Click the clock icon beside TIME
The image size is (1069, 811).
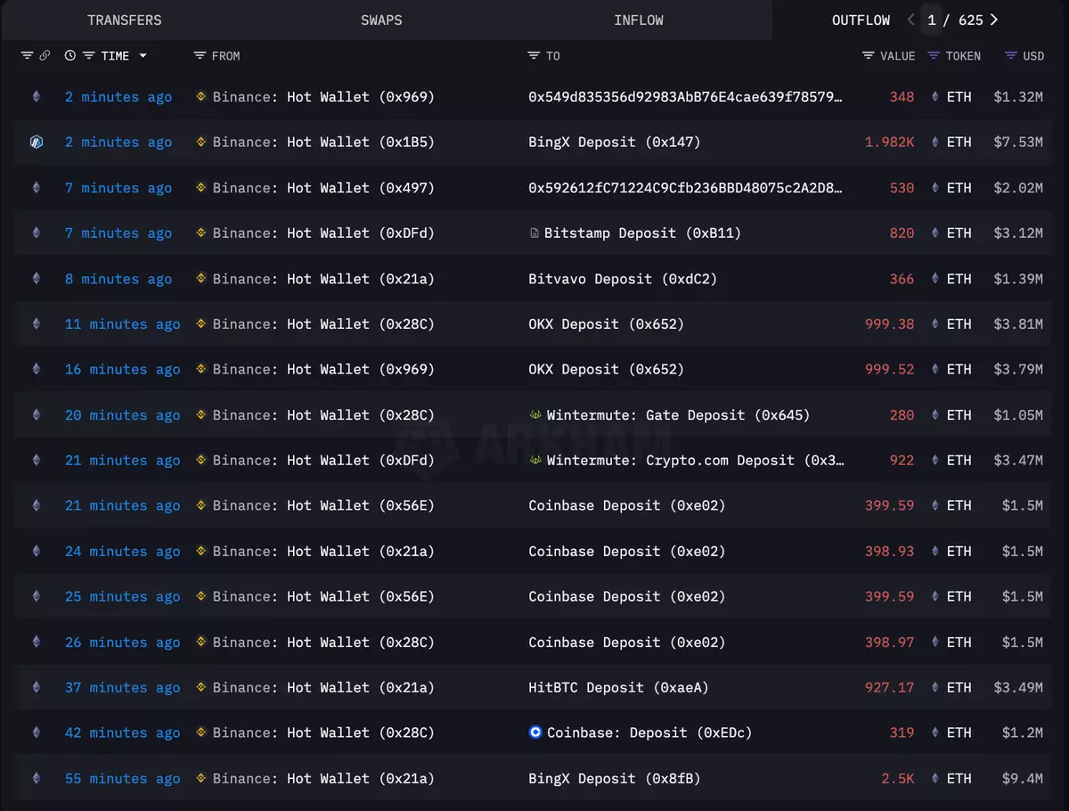(x=70, y=55)
